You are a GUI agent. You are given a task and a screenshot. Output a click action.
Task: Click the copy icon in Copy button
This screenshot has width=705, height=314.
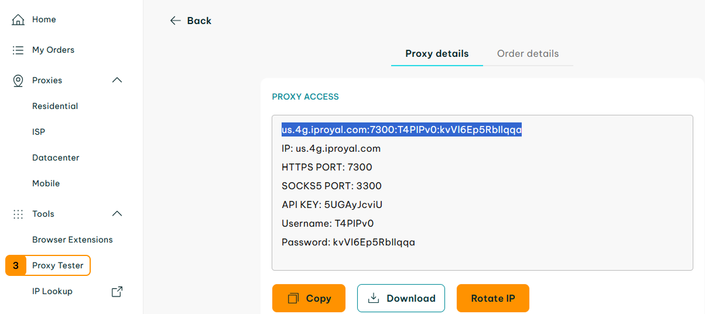tap(293, 299)
